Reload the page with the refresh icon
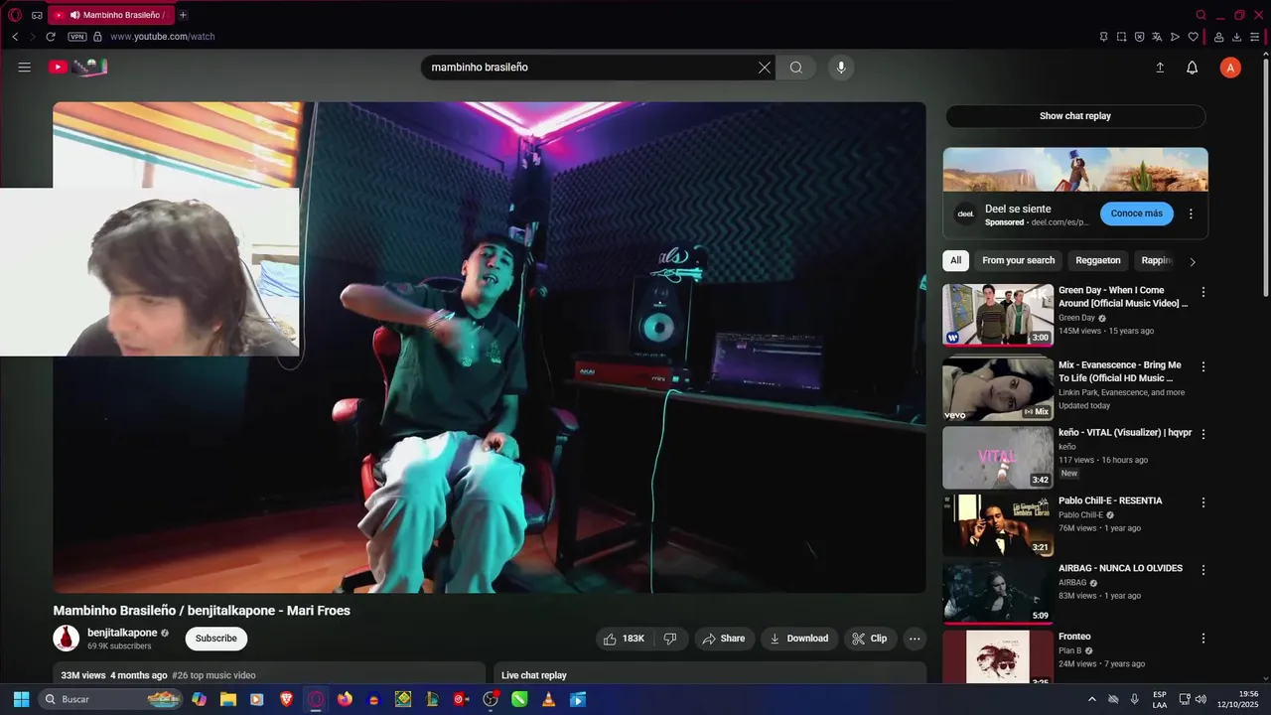The height and width of the screenshot is (715, 1271). point(51,37)
